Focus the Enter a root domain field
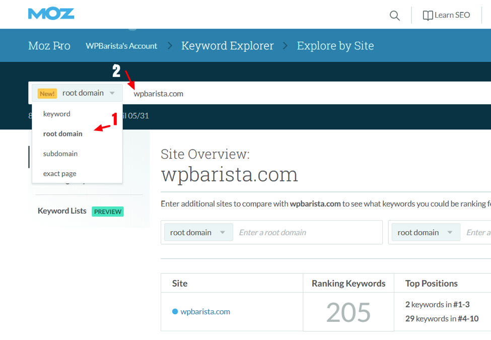The height and width of the screenshot is (340, 491). coord(307,232)
